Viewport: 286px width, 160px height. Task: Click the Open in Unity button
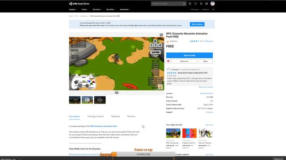189,55
